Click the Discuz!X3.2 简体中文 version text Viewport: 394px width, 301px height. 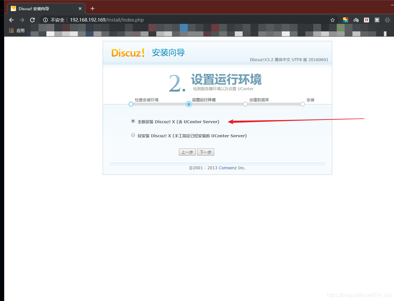pos(289,60)
